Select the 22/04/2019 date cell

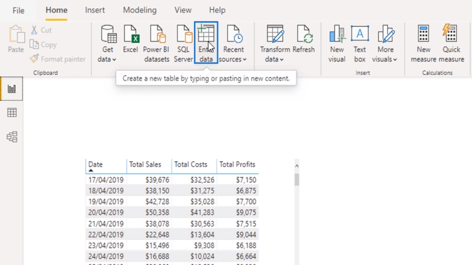[106, 235]
